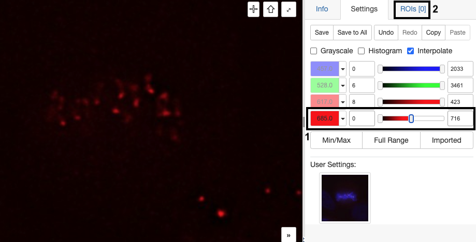Image resolution: width=476 pixels, height=242 pixels.
Task: Click the Redo button
Action: 410,33
